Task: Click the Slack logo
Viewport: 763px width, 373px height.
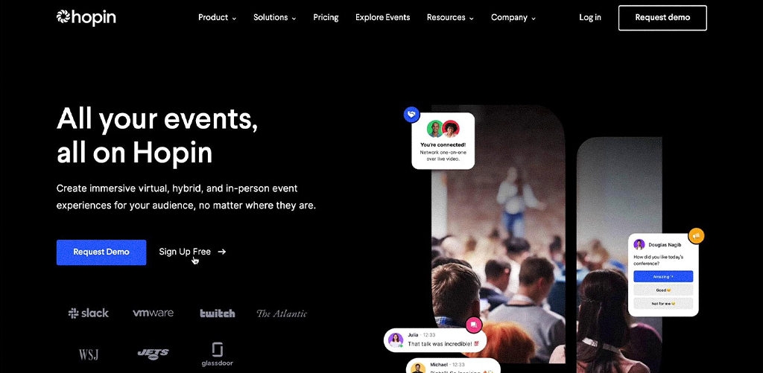Action: point(89,313)
